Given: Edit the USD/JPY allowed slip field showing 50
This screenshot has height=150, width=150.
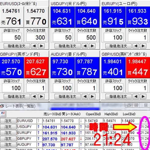Looking at the screenshot, I should [x=63, y=37].
